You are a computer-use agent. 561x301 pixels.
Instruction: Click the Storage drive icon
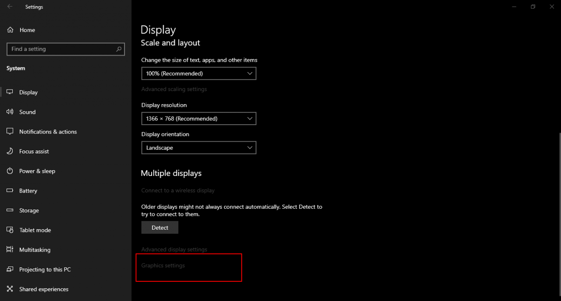coord(10,210)
